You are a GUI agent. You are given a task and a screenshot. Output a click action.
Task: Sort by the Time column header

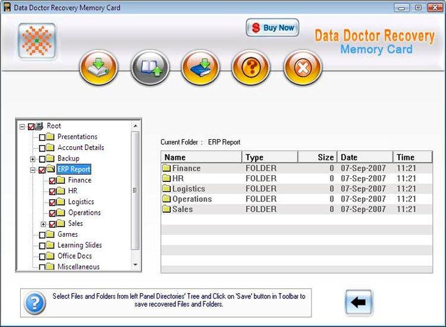point(413,157)
